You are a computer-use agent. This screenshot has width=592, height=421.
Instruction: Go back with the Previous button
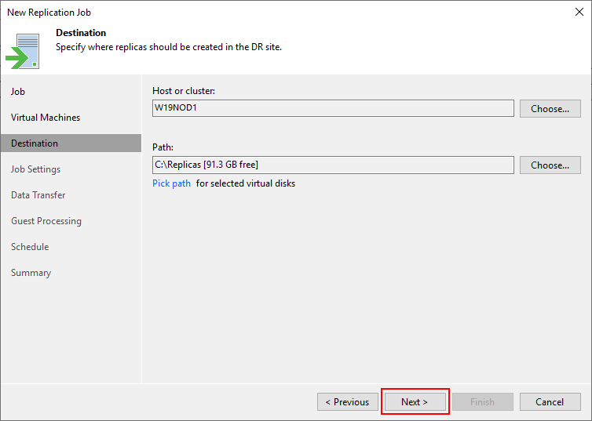pos(347,401)
